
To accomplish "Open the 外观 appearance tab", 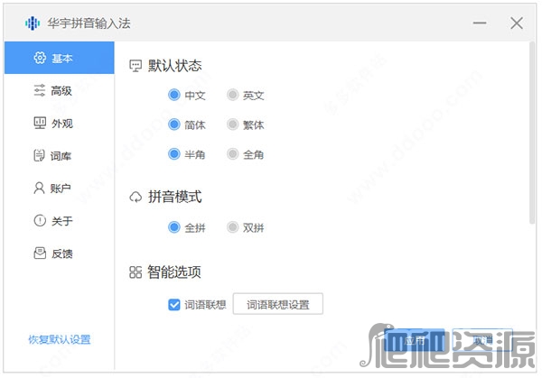I will click(59, 124).
